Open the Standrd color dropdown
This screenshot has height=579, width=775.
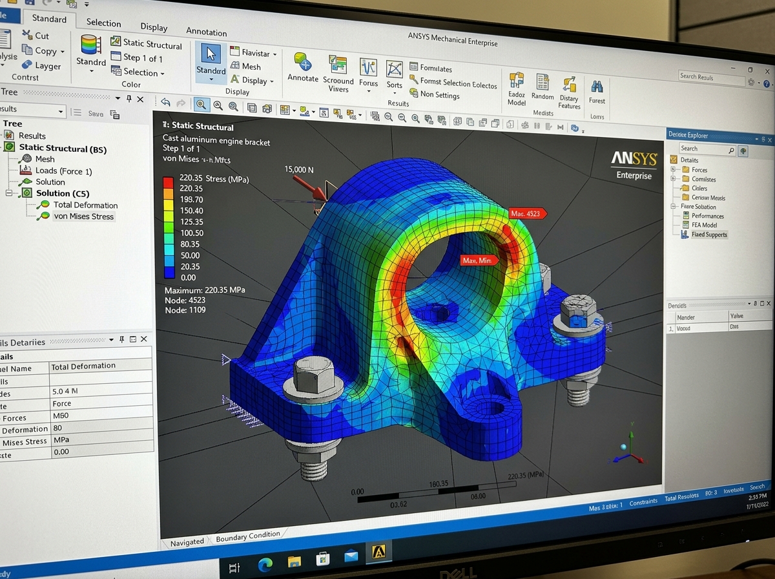coord(91,70)
